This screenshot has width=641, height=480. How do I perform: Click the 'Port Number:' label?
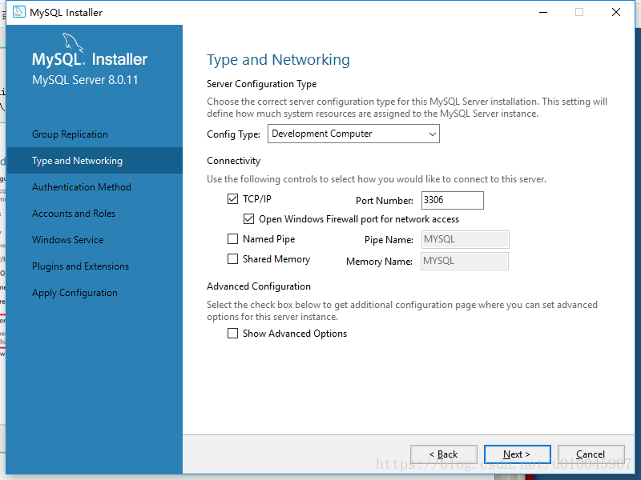(x=385, y=201)
